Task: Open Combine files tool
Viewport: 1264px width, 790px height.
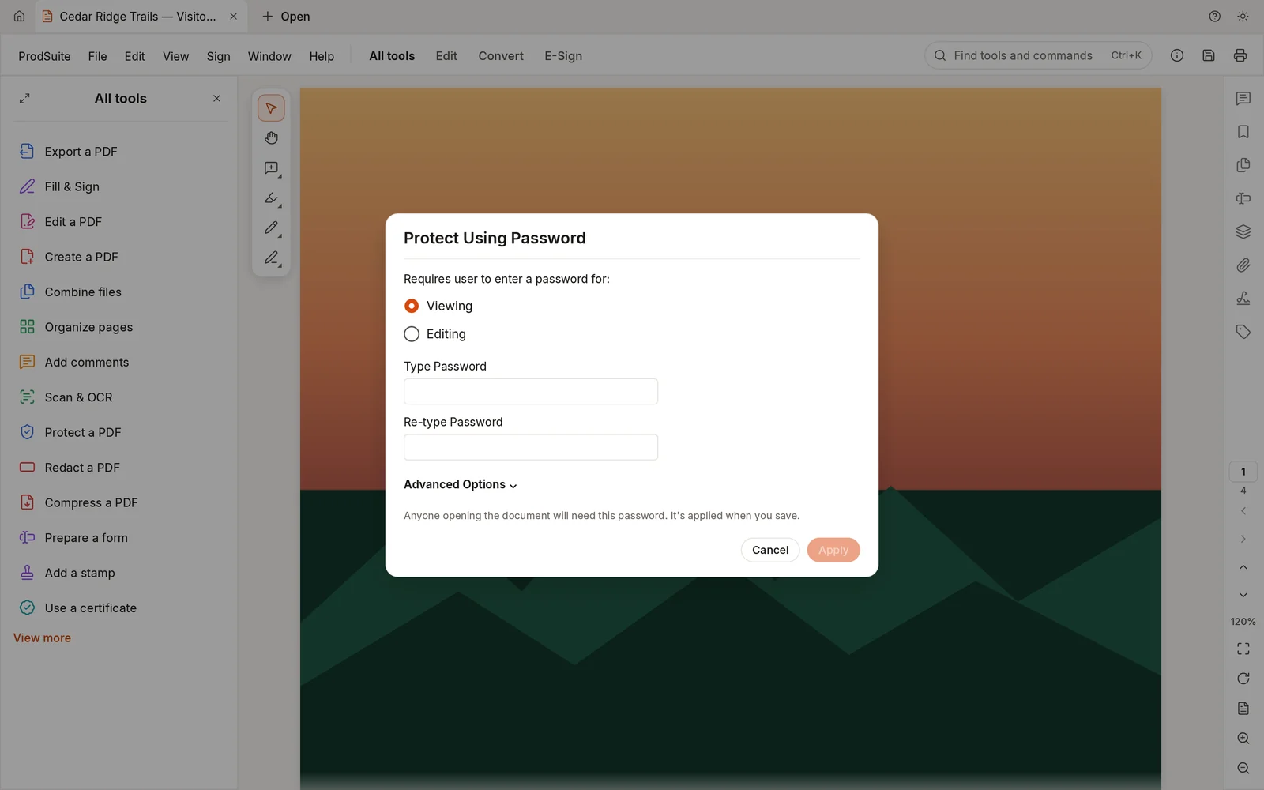Action: click(x=120, y=292)
